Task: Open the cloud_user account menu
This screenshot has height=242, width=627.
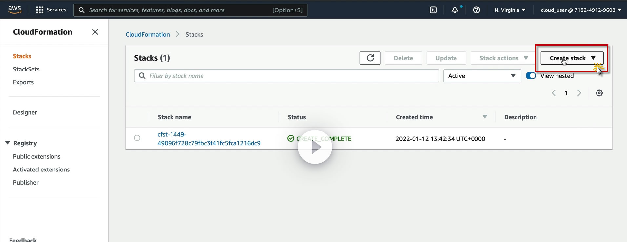Action: coord(581,10)
